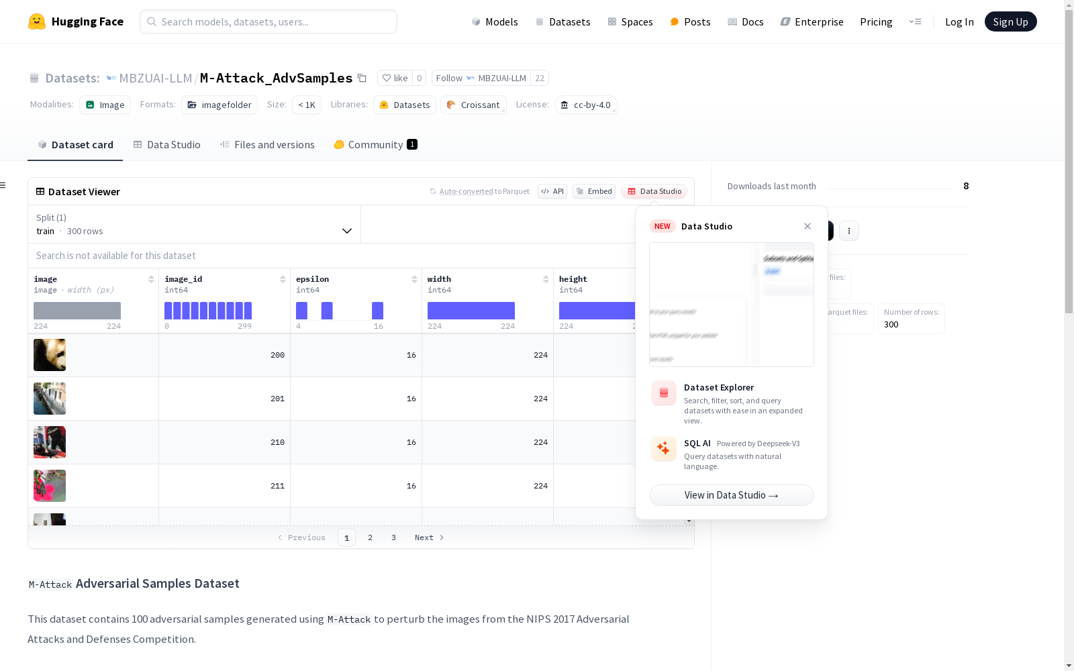Click the image_id cell showing 200
The image size is (1074, 671).
(x=225, y=355)
